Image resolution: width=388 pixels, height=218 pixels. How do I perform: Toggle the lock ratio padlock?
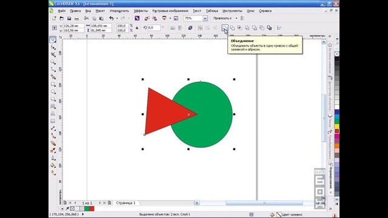137,28
